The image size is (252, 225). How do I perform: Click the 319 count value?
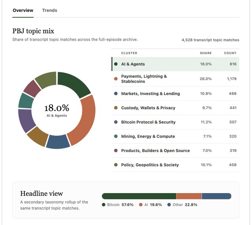233,150
